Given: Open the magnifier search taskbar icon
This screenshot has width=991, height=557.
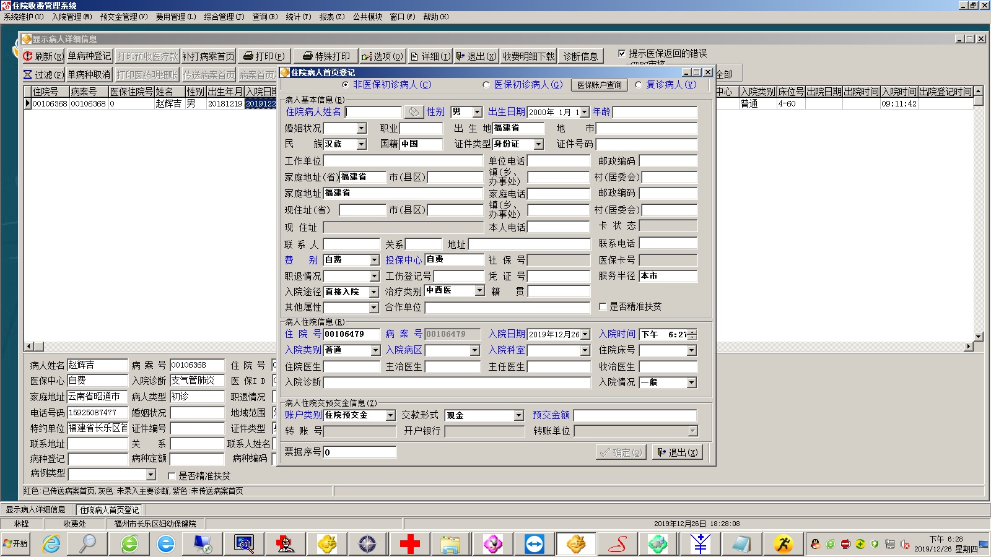Looking at the screenshot, I should coord(87,544).
